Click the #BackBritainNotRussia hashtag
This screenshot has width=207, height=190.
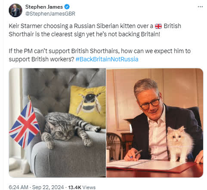click(x=107, y=59)
